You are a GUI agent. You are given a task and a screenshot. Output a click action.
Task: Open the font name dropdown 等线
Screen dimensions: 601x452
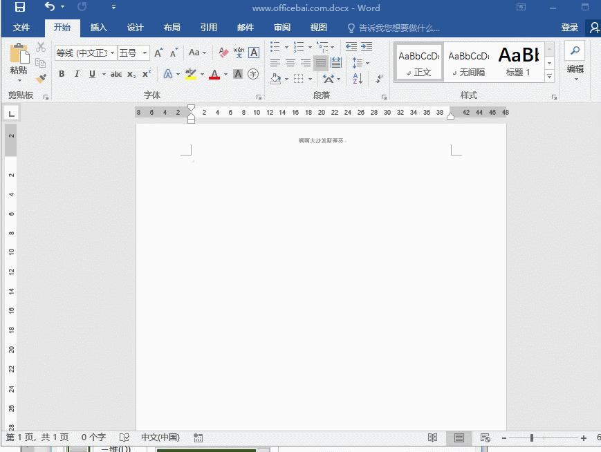tap(112, 53)
